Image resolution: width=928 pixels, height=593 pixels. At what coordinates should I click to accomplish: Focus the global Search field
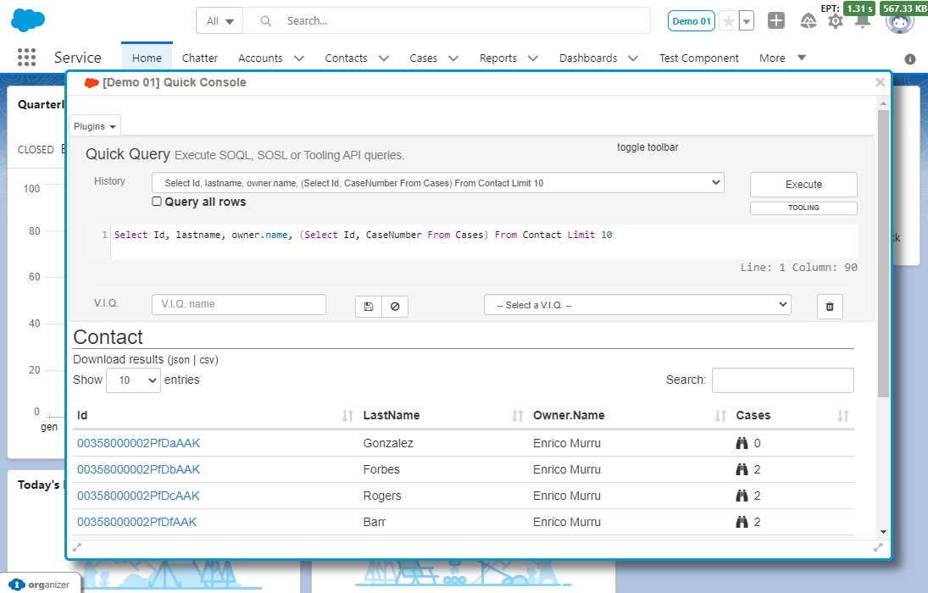click(447, 21)
